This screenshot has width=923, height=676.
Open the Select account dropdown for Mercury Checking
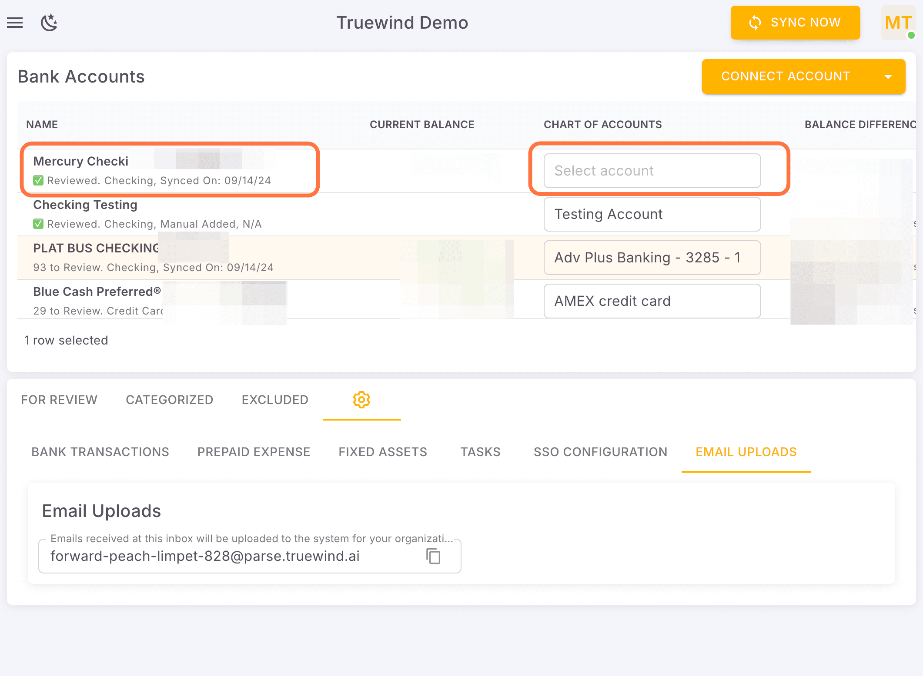pos(652,171)
